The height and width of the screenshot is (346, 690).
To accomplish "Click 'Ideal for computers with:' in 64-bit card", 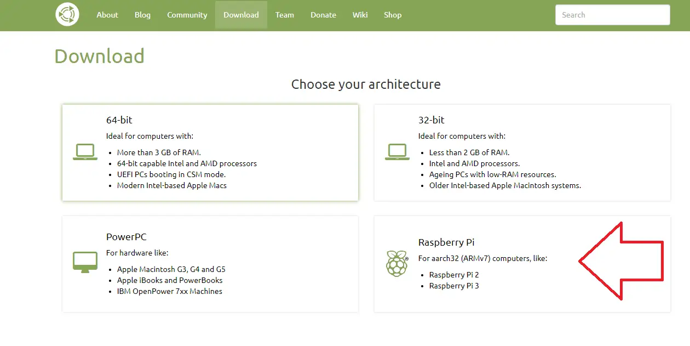I will point(150,136).
